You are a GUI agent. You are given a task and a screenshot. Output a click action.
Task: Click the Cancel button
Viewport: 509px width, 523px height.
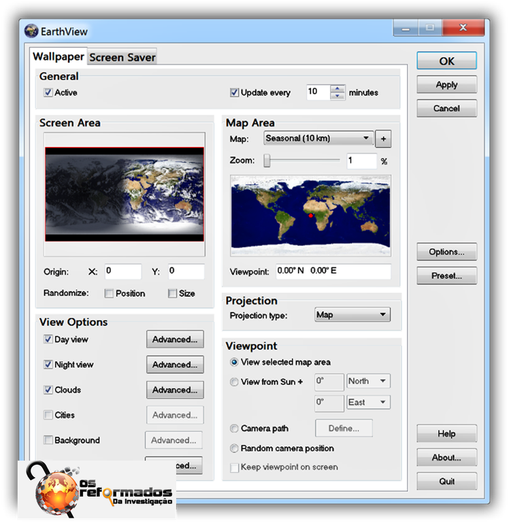pos(446,109)
